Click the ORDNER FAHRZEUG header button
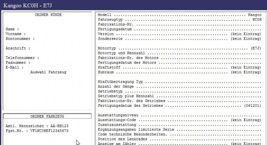This screenshot has height=145, width=267. click(x=47, y=116)
